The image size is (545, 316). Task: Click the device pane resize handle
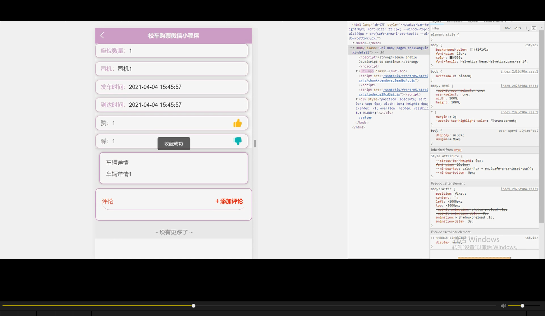pos(255,143)
